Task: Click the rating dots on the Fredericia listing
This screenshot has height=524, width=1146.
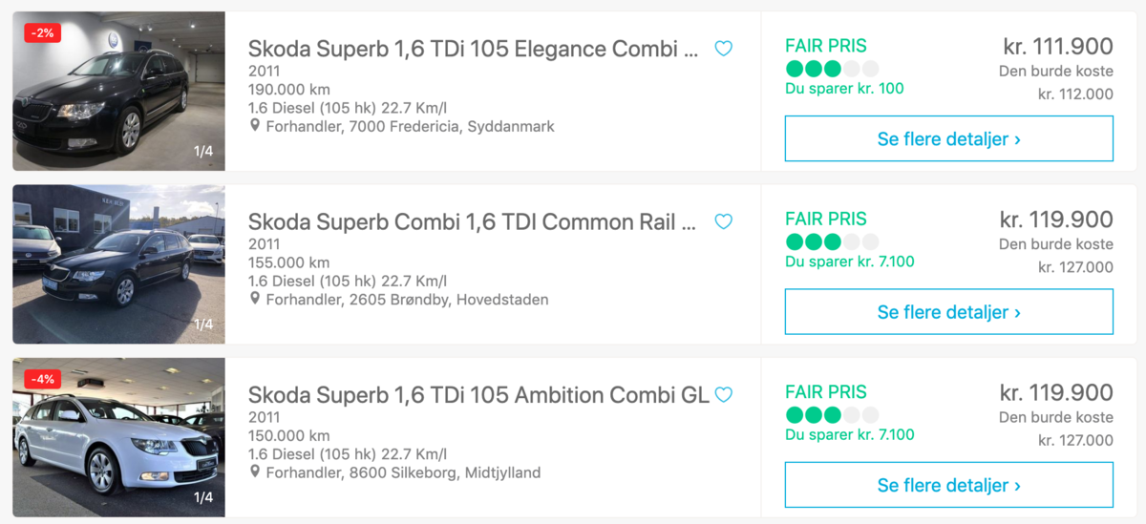Action: tap(831, 69)
